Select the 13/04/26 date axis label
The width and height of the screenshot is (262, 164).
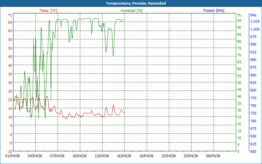[102, 156]
